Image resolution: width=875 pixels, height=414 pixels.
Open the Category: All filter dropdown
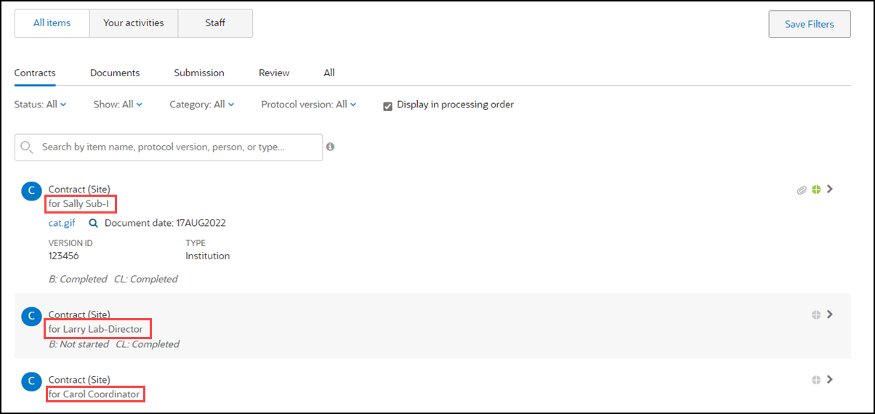click(202, 105)
